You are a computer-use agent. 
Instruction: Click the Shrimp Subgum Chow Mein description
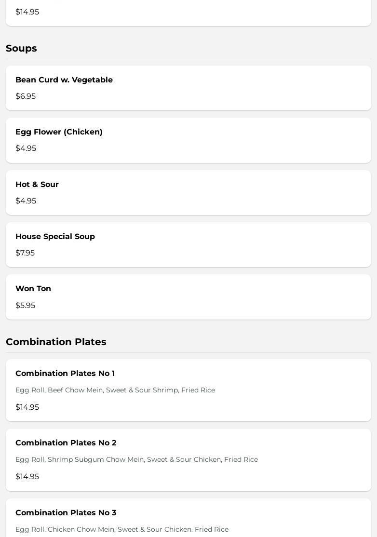136,459
